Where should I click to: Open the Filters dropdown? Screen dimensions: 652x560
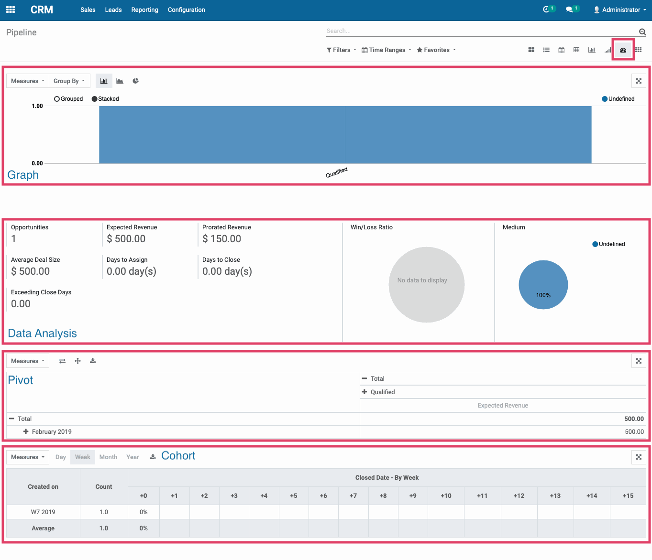[341, 50]
